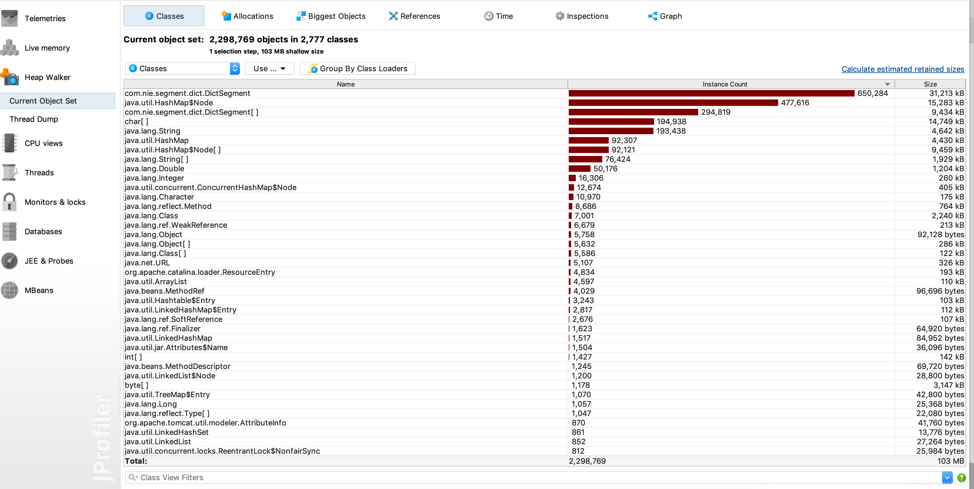Select the java.beans.MethodRef row
Screen dimensions: 974x489
click(544, 291)
